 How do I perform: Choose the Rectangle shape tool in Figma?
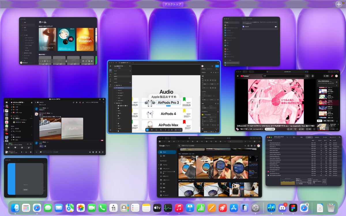coord(156,130)
